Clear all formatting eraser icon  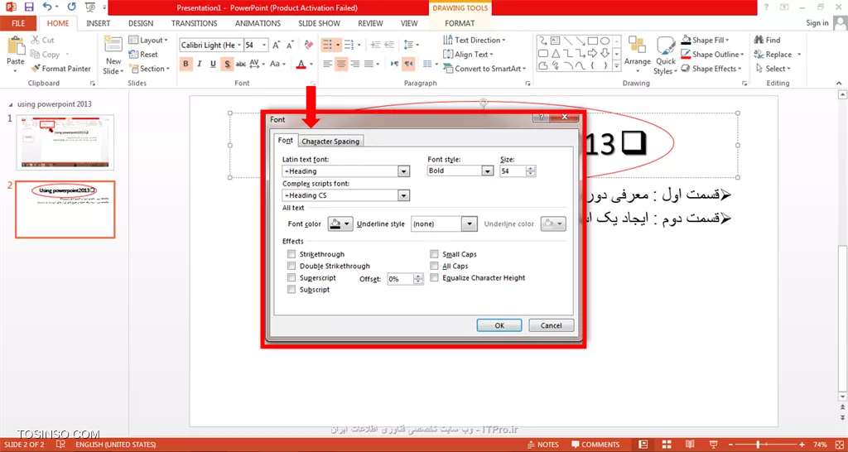309,45
